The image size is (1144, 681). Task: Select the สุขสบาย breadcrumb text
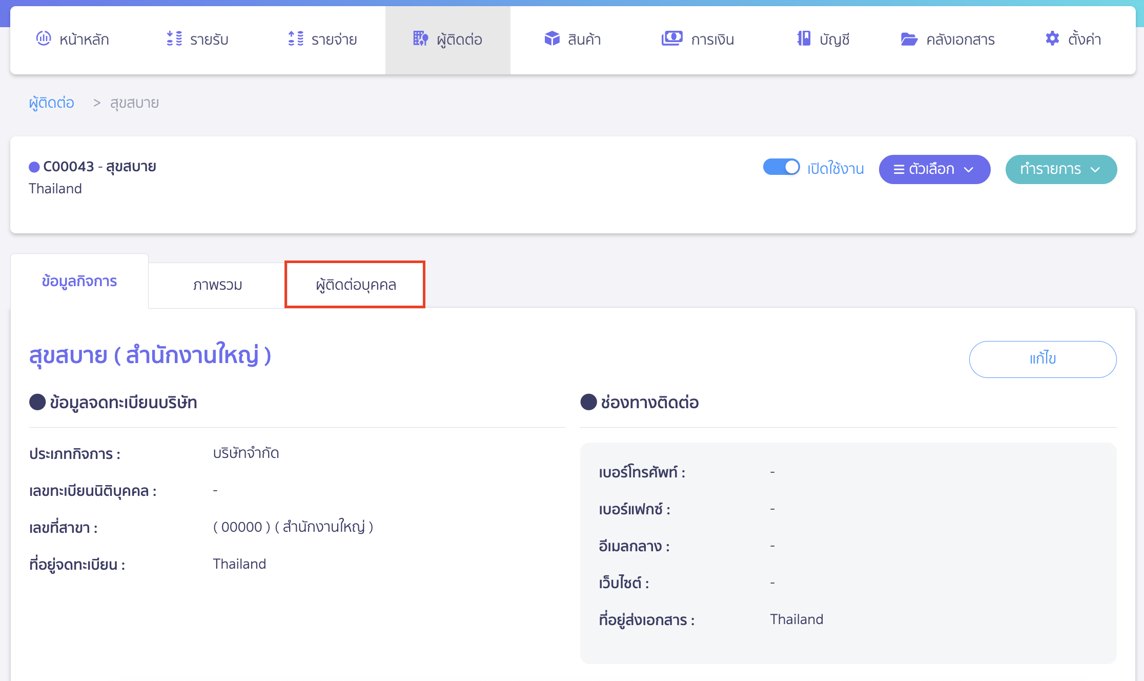(134, 103)
